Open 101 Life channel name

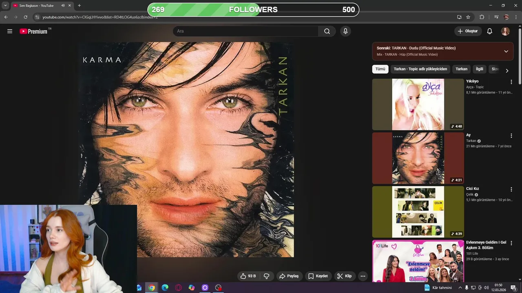click(x=473, y=254)
